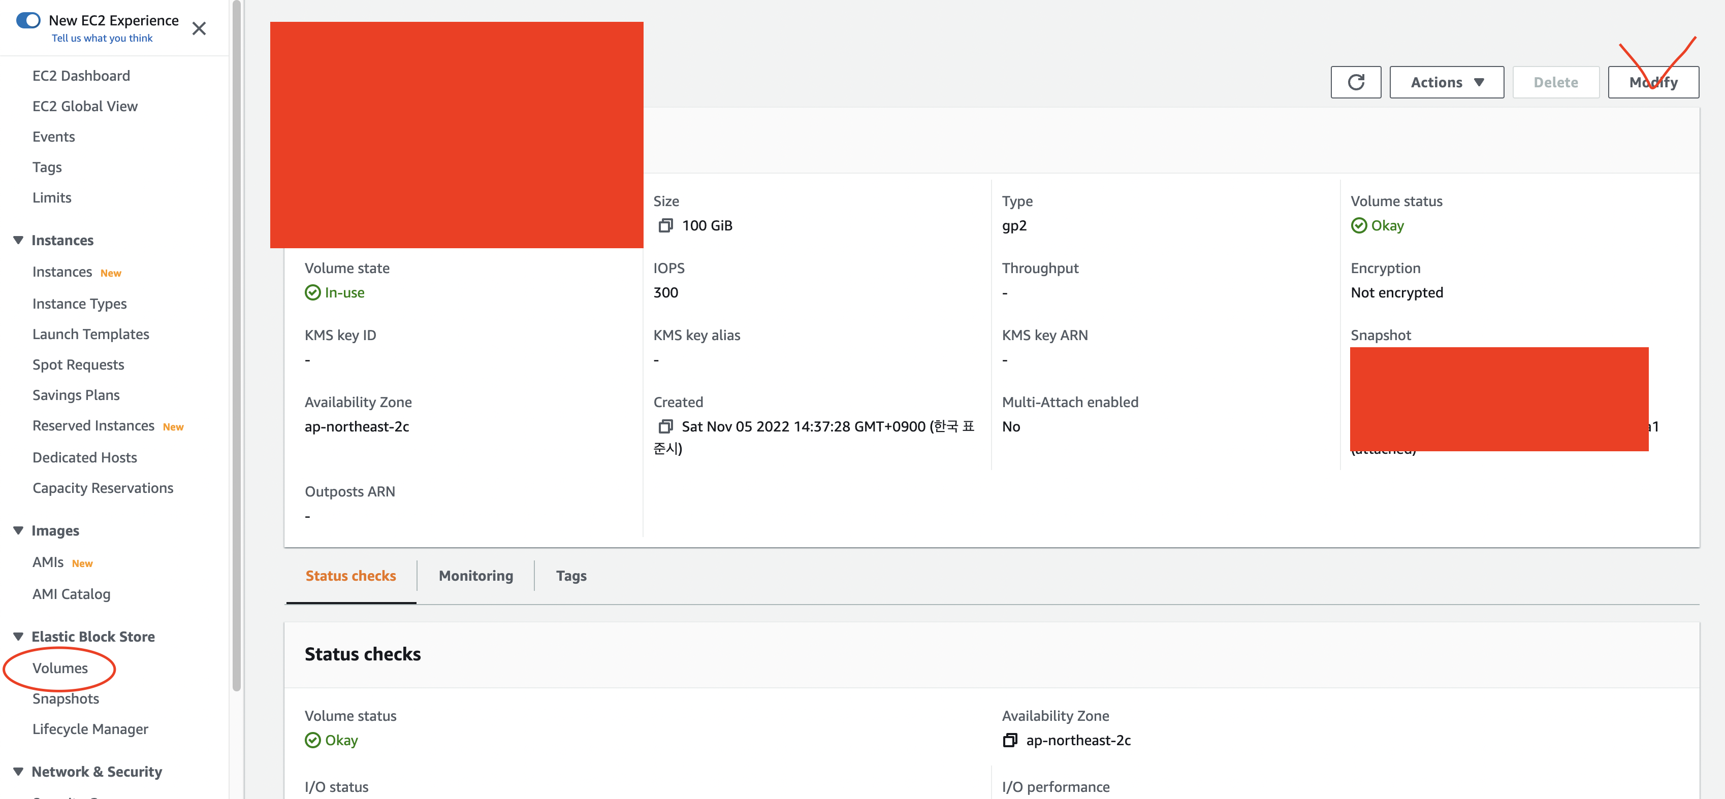Open Snapshots in the sidebar
Image resolution: width=1725 pixels, height=799 pixels.
pyautogui.click(x=66, y=698)
